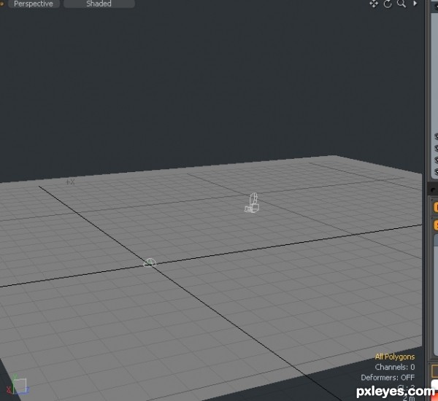Click the 'All Polygons' viewport label
The width and height of the screenshot is (438, 401).
[395, 357]
